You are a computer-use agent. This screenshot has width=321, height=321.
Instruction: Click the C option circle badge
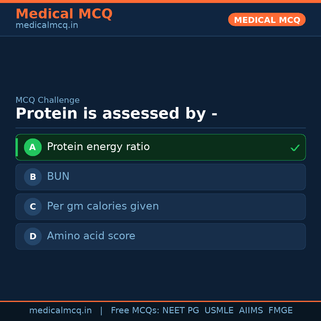coord(33,207)
